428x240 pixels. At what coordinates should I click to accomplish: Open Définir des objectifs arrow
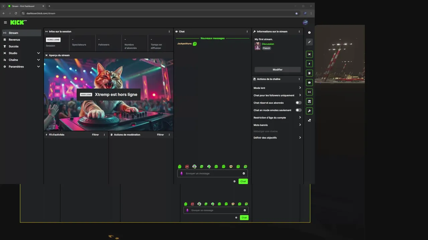(x=300, y=138)
